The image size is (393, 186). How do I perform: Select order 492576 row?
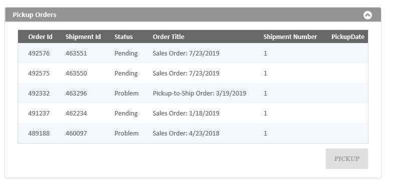point(193,53)
